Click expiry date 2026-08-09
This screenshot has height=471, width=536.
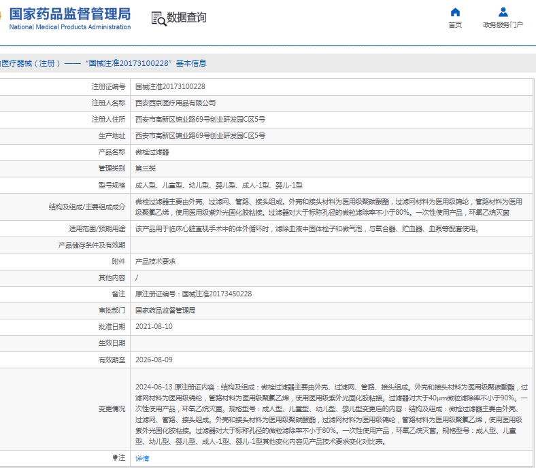(154, 360)
